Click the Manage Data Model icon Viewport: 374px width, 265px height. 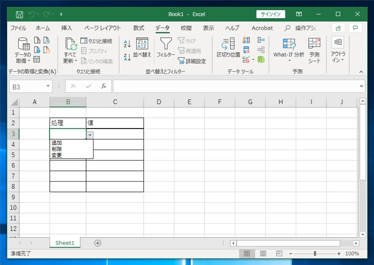click(x=261, y=59)
